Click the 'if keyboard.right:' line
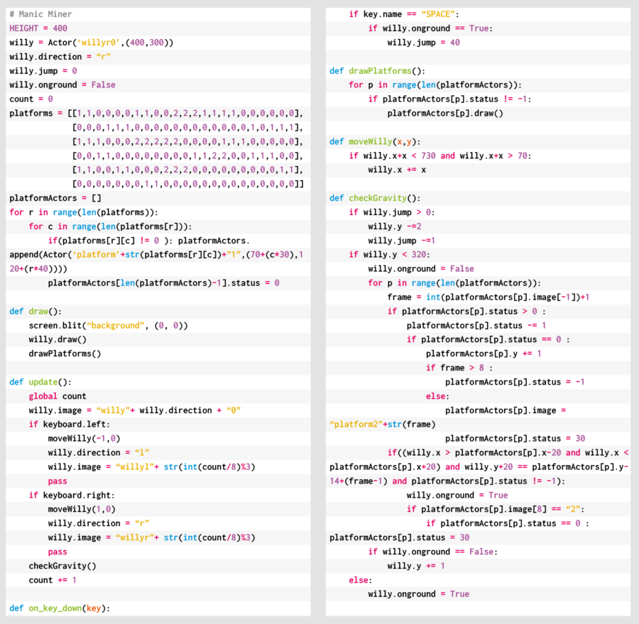Screen dimensions: 639x624 point(72,495)
